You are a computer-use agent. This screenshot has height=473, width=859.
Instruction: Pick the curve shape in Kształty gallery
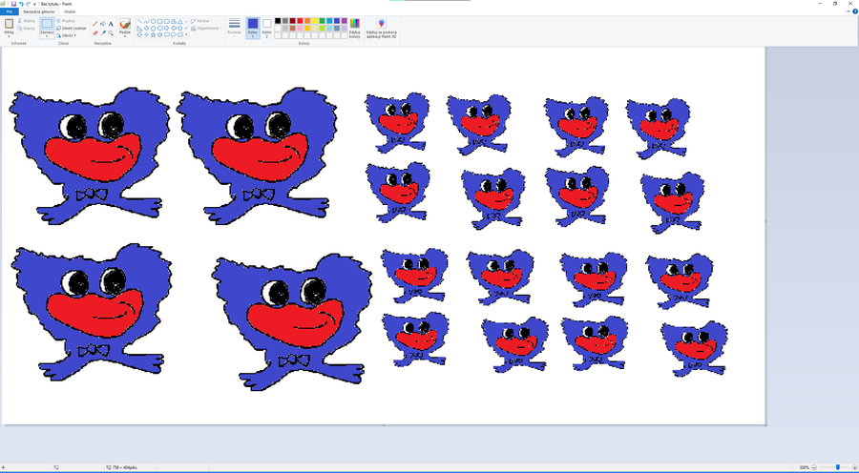coord(146,21)
